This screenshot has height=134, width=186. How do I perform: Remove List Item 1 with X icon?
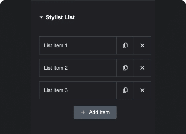pos(142,45)
